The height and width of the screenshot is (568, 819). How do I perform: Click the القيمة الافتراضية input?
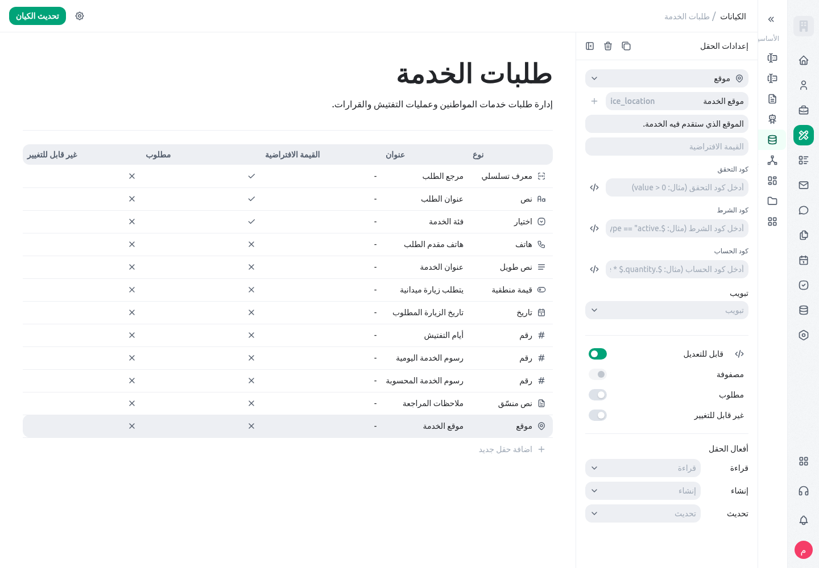pos(667,147)
